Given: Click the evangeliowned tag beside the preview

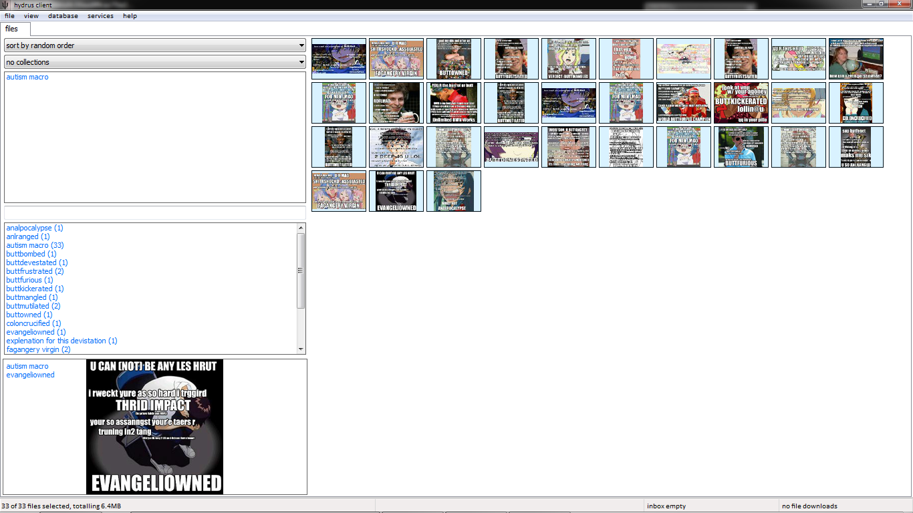Looking at the screenshot, I should coord(30,375).
